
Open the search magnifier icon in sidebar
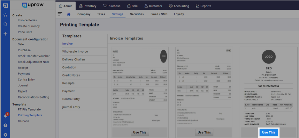click(x=5, y=24)
